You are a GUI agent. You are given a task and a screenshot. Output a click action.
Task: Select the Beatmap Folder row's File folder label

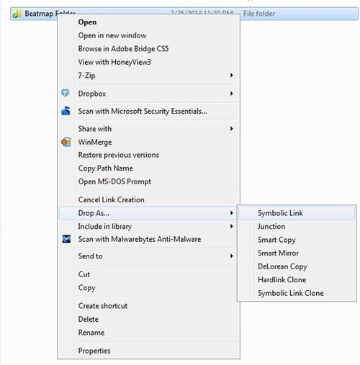point(259,14)
